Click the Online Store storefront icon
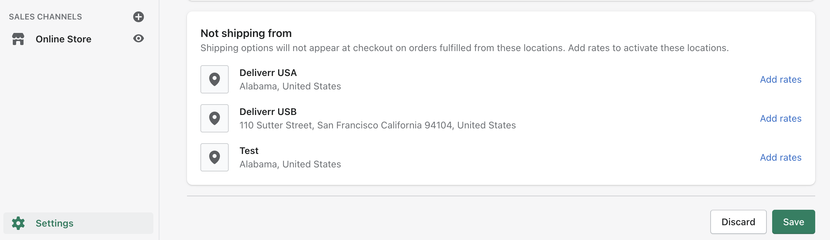Image resolution: width=830 pixels, height=240 pixels. [x=18, y=39]
